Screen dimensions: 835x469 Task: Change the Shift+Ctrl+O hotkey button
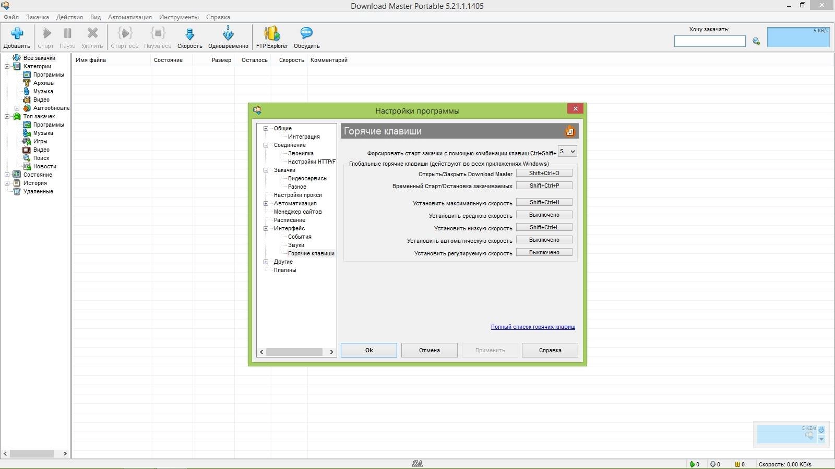pyautogui.click(x=544, y=173)
